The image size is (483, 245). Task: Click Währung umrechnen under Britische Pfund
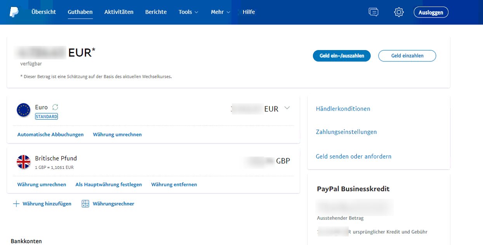pos(42,185)
